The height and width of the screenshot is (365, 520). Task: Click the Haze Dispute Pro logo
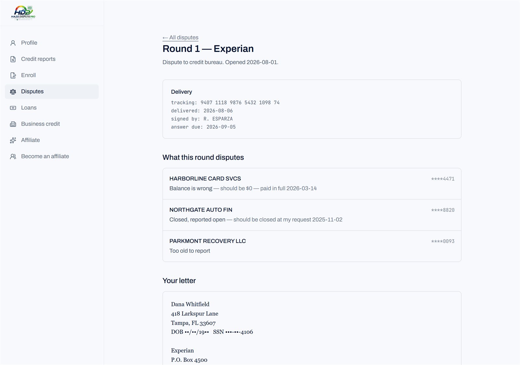point(23,13)
